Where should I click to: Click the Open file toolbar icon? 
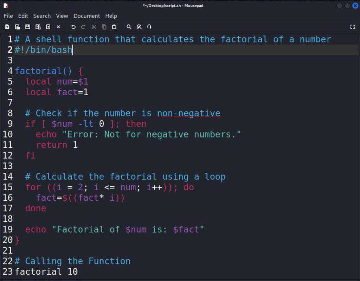17,27
